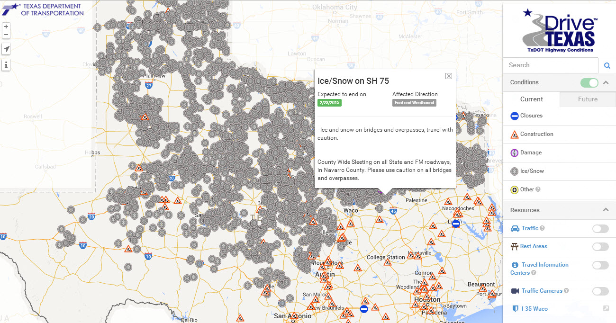Screen dimensions: 616x323
Task: Click inside the Search field
Action: (550, 65)
